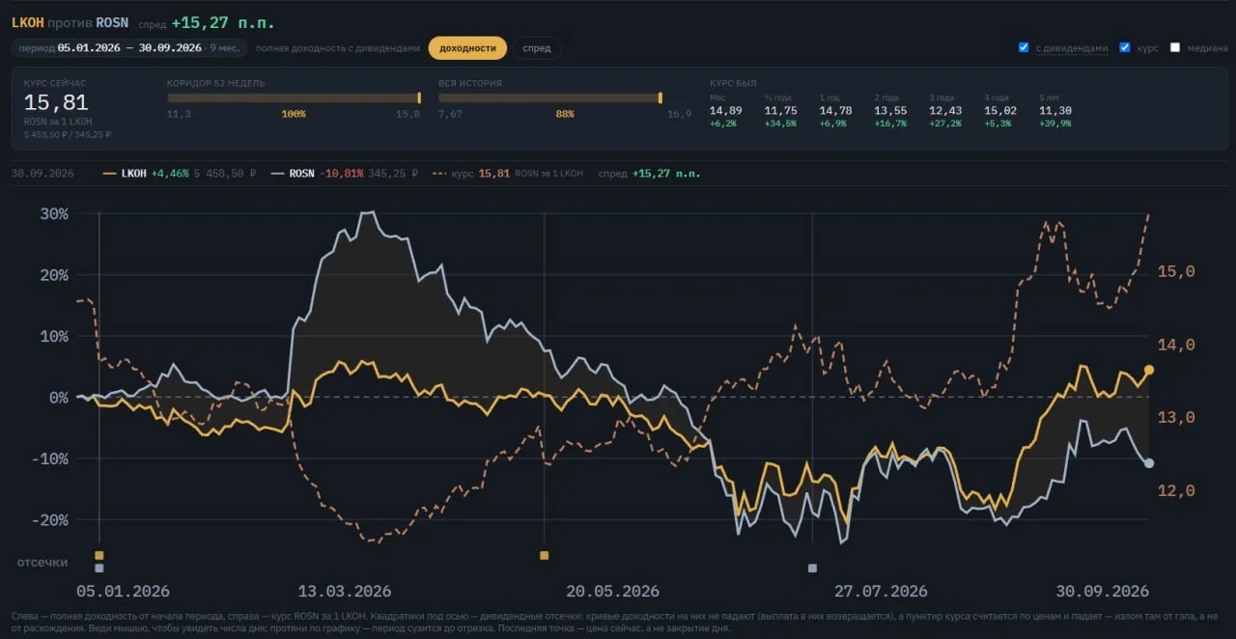Click the all-history 88% value
This screenshot has height=639, width=1236.
pos(565,114)
